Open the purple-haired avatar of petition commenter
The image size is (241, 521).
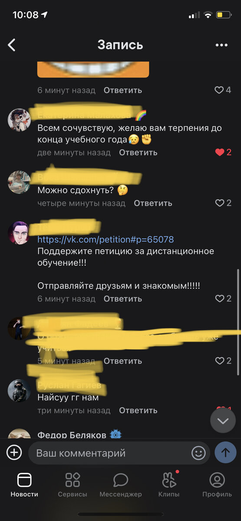coord(19,232)
